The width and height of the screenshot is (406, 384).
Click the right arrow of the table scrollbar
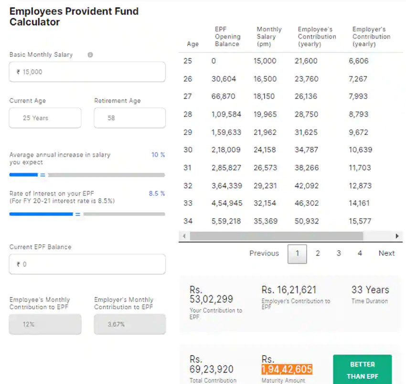pyautogui.click(x=397, y=236)
